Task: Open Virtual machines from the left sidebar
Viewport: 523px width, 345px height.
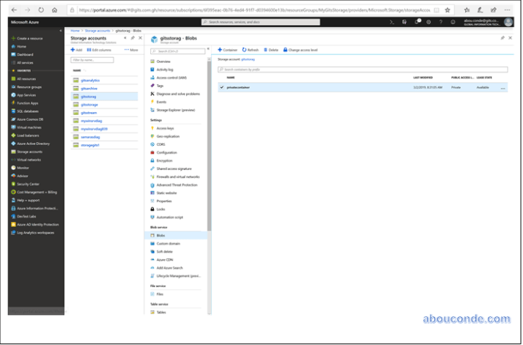Action: (29, 127)
